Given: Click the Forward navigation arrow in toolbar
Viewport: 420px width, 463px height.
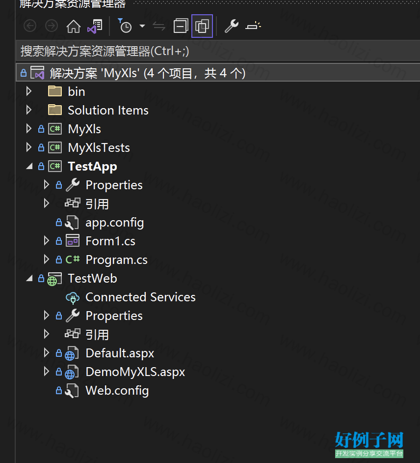Looking at the screenshot, I should click(52, 26).
